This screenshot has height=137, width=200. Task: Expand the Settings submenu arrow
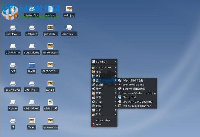[x=116, y=61]
